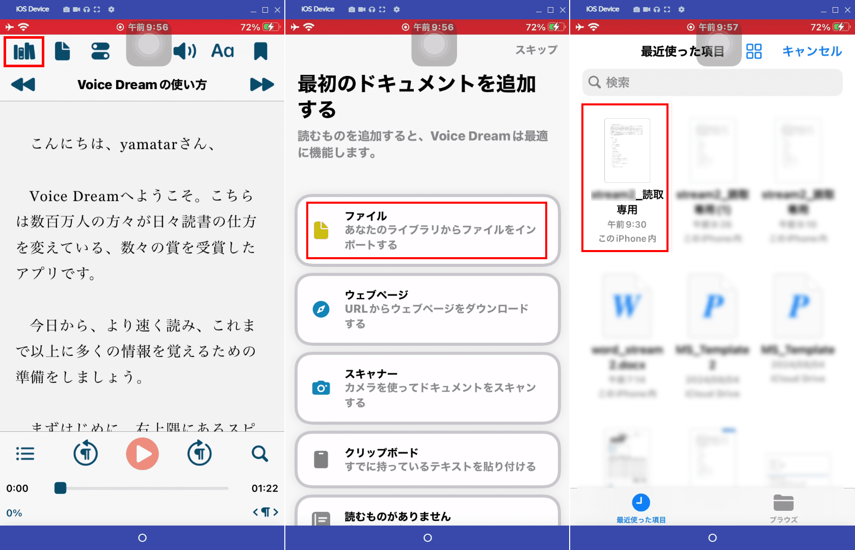Screen dimensions: 855x550
Task: Tap the home circle in right device bar
Action: pyautogui.click(x=712, y=538)
